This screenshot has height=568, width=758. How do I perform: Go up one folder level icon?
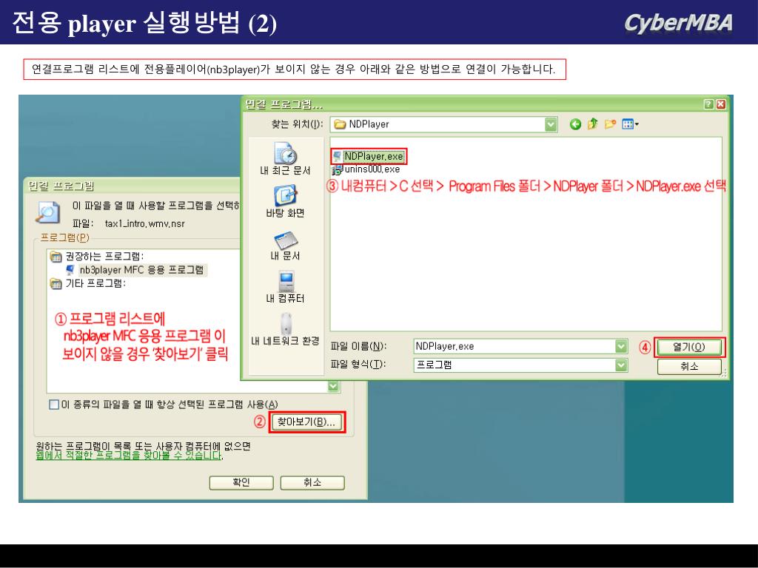point(593,124)
